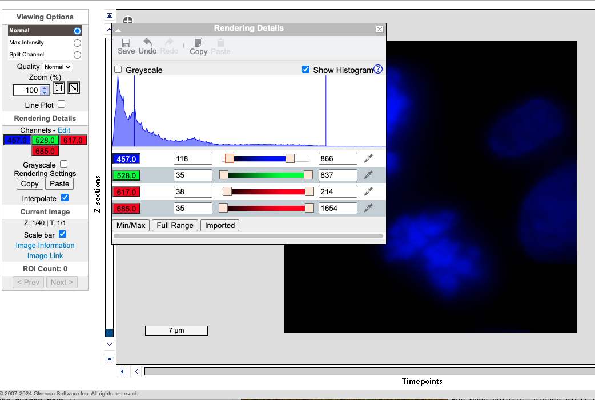Viewport: 595px width, 400px height.
Task: Toggle 528.0 channel button in dialog
Action: click(126, 175)
